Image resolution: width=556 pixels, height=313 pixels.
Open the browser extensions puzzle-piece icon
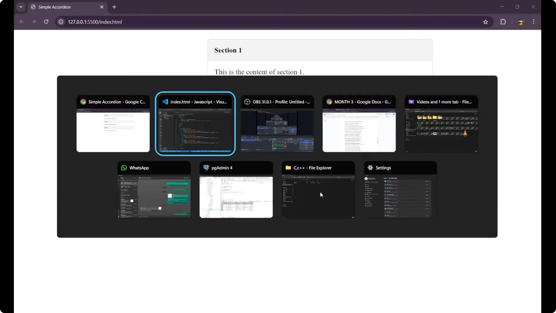click(x=503, y=22)
